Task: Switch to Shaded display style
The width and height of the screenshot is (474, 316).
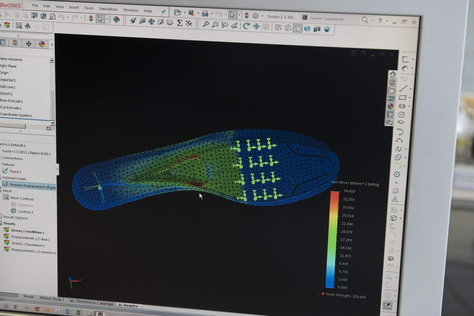Action: 307,28
